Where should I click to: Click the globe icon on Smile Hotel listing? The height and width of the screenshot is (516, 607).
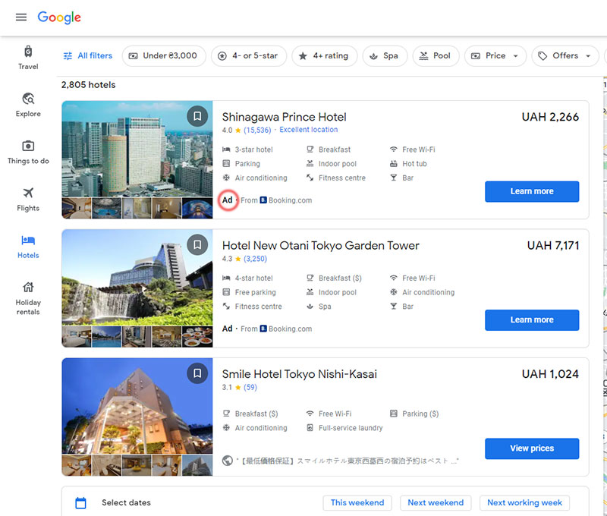coord(228,461)
